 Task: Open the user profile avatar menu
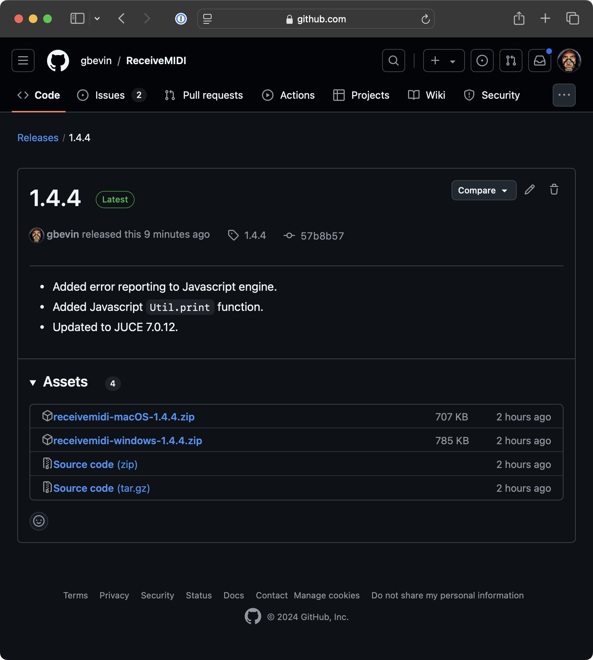pos(569,61)
